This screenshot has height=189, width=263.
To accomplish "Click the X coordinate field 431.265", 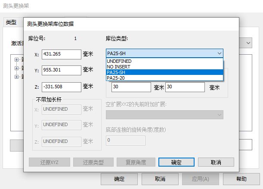I will click(x=62, y=54).
